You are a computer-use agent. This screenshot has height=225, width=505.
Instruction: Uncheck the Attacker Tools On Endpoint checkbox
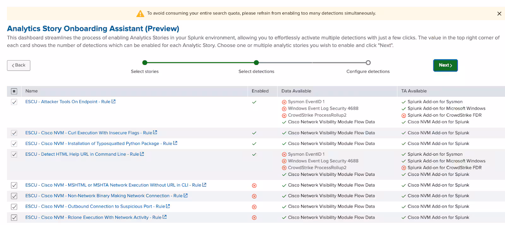pos(14,102)
